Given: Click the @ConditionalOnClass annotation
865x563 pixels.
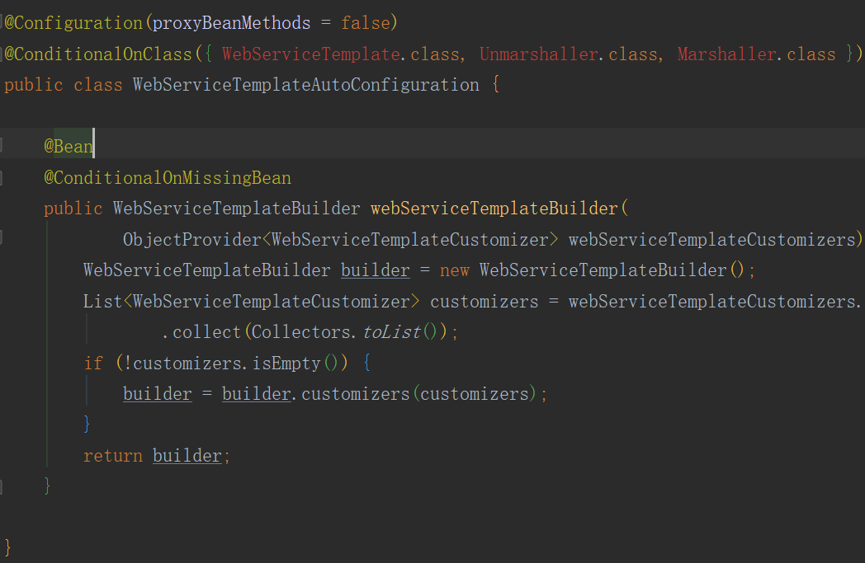Looking at the screenshot, I should 98,54.
